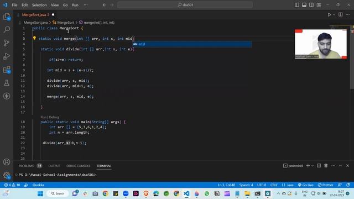The height and width of the screenshot is (199, 354).
Task: Select the 'mid' autocomplete suggestion
Action: pos(192,44)
